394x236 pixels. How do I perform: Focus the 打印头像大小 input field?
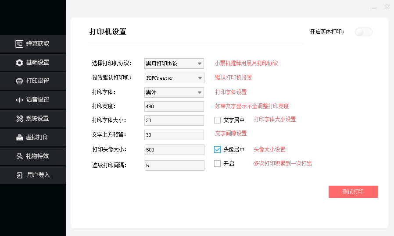click(174, 150)
